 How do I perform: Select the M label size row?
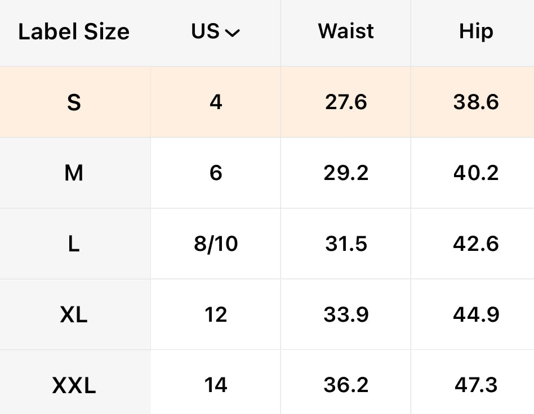click(x=74, y=173)
